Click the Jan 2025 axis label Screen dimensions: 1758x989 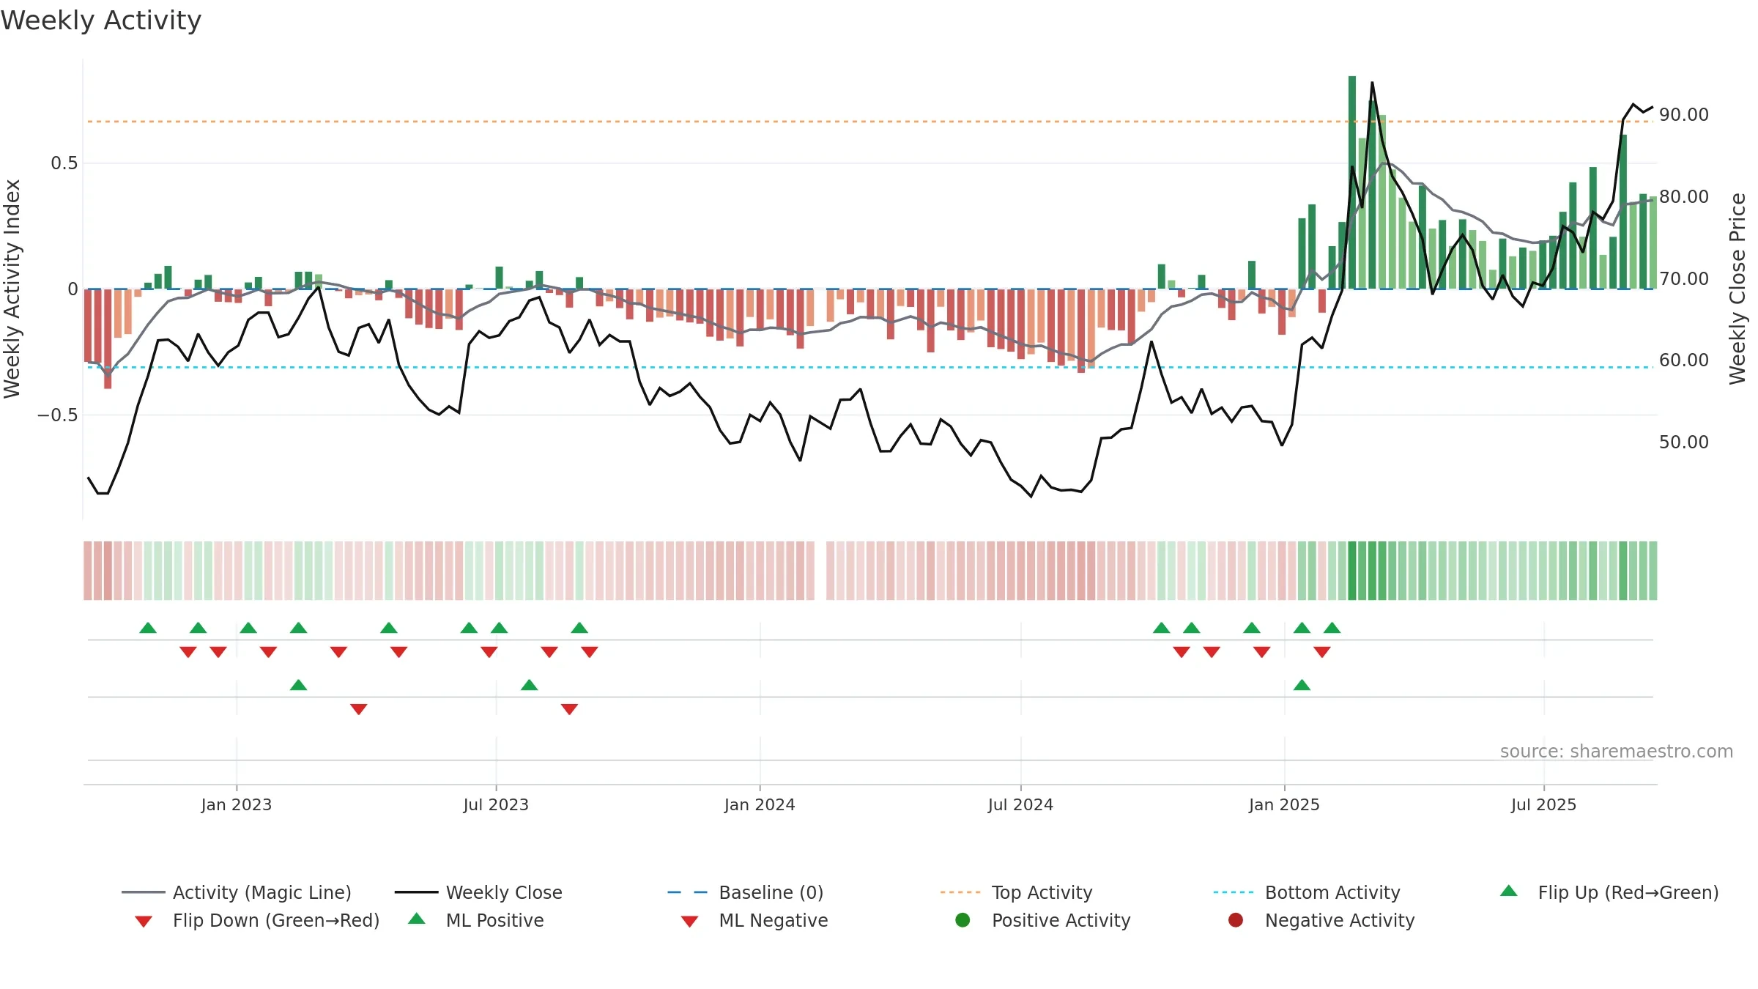pyautogui.click(x=1284, y=804)
